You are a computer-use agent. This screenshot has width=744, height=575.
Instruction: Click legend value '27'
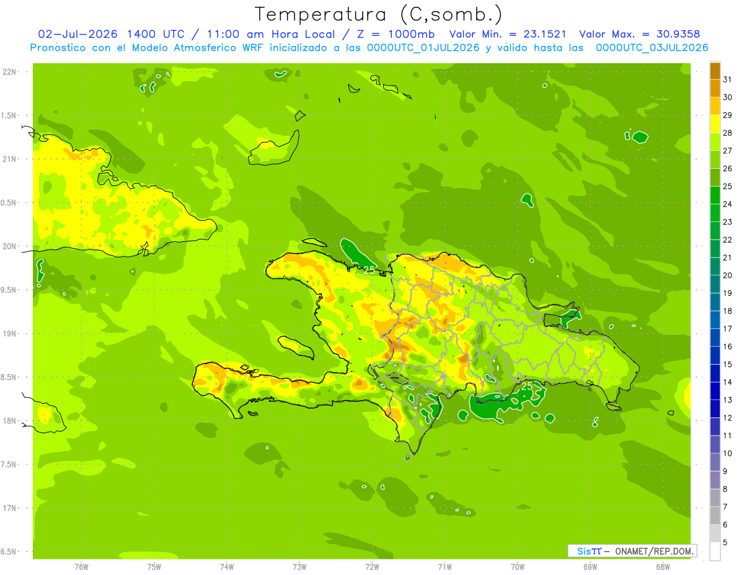pos(728,151)
